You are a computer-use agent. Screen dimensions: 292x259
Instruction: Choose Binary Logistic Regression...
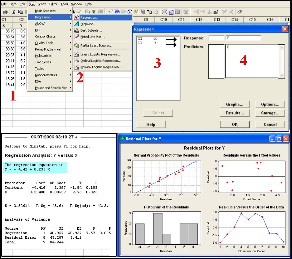tap(103, 54)
